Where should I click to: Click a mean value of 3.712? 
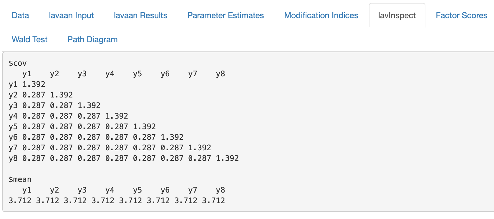(x=18, y=200)
